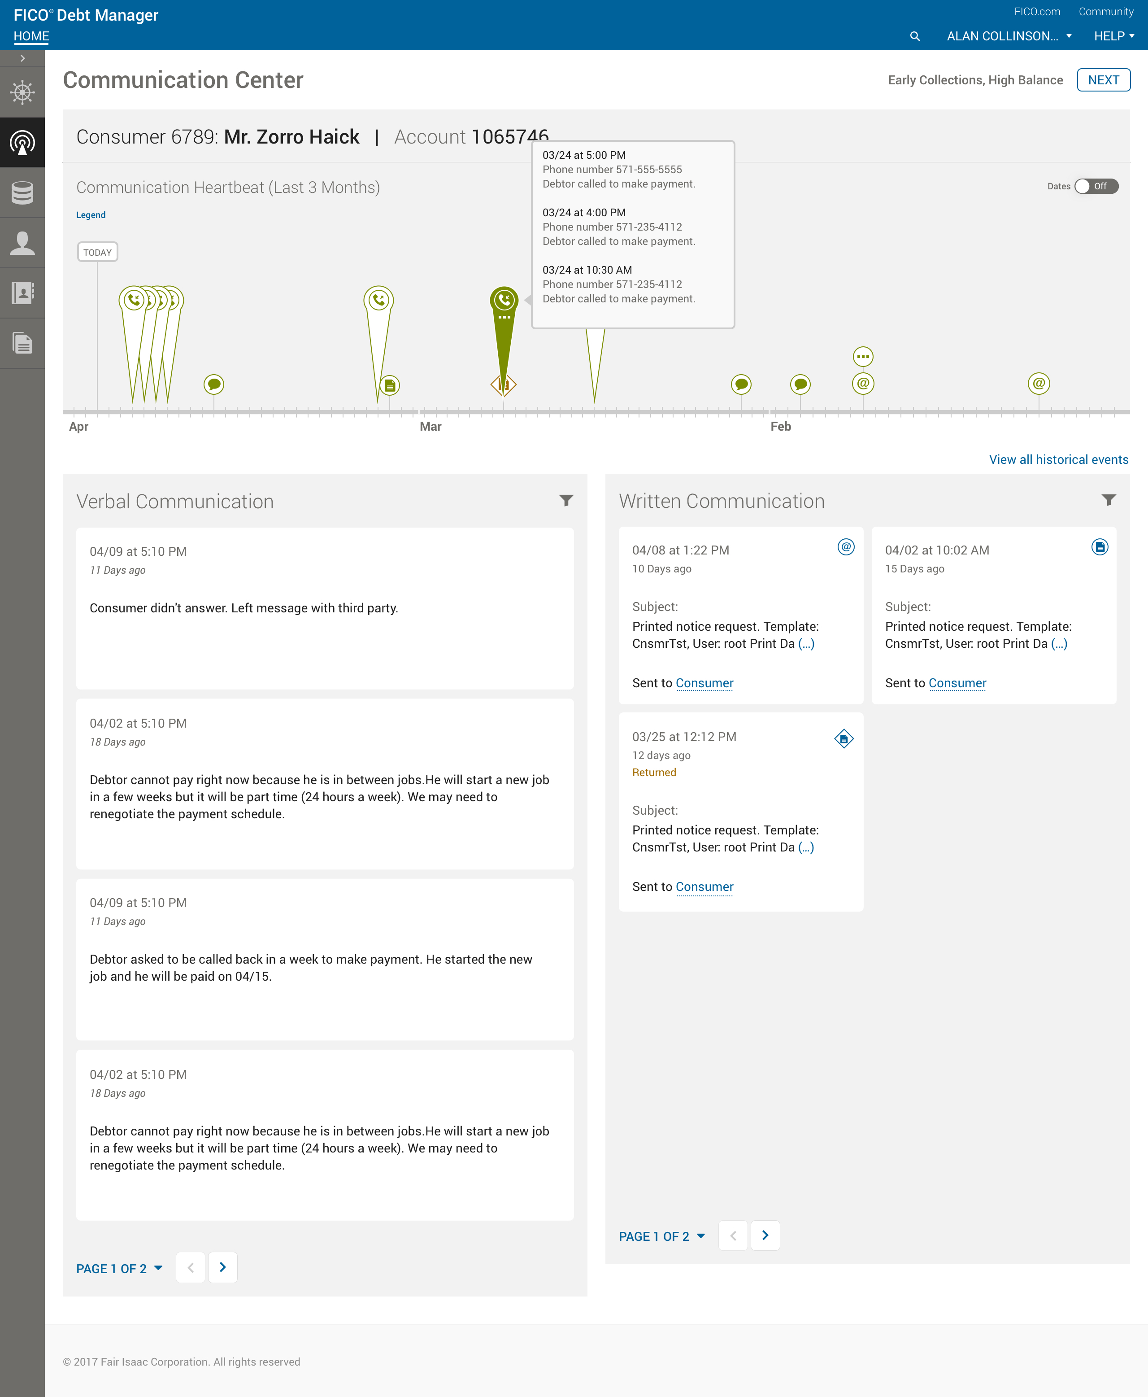Click the search magnifier icon in header
Image resolution: width=1148 pixels, height=1397 pixels.
click(x=914, y=36)
